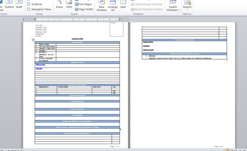The height and width of the screenshot is (151, 247).
Task: Open the Zoom dialog with the magnifier
Action: pyautogui.click(x=59, y=4)
